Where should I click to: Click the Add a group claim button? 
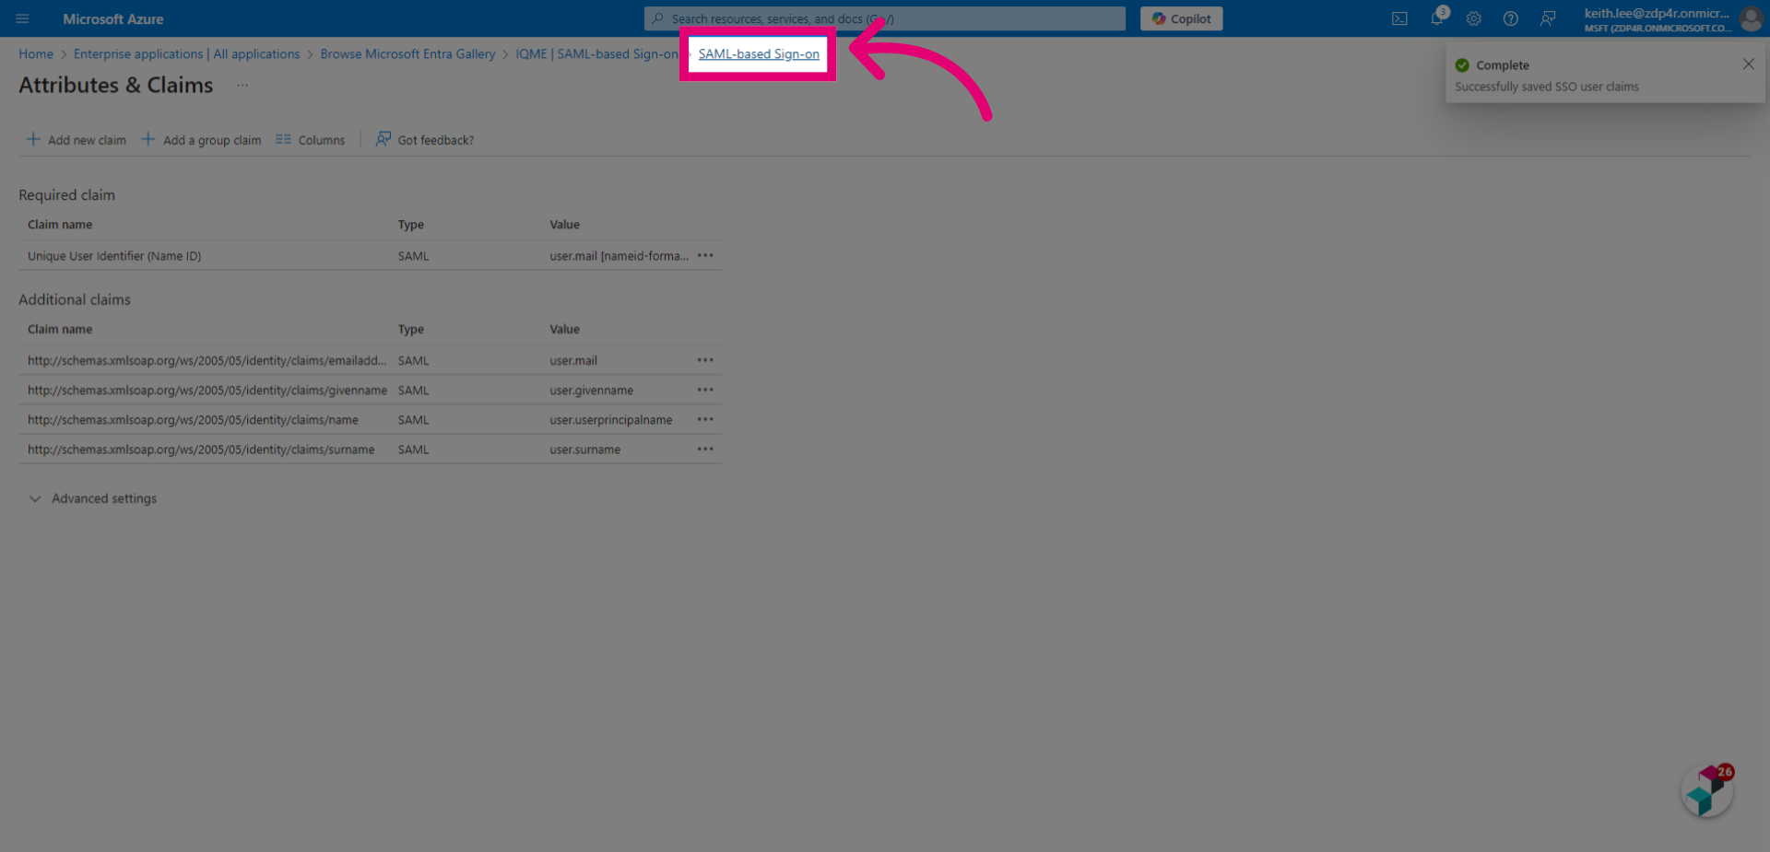(201, 140)
